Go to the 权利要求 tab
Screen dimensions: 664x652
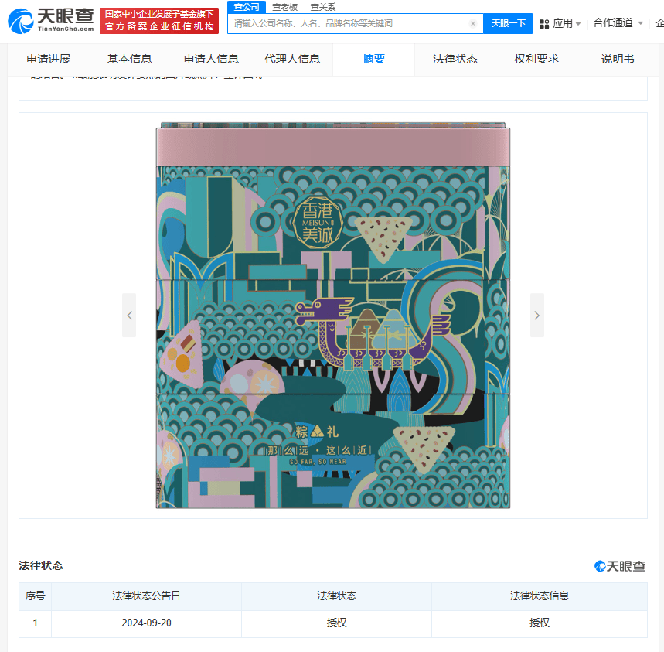coord(536,59)
